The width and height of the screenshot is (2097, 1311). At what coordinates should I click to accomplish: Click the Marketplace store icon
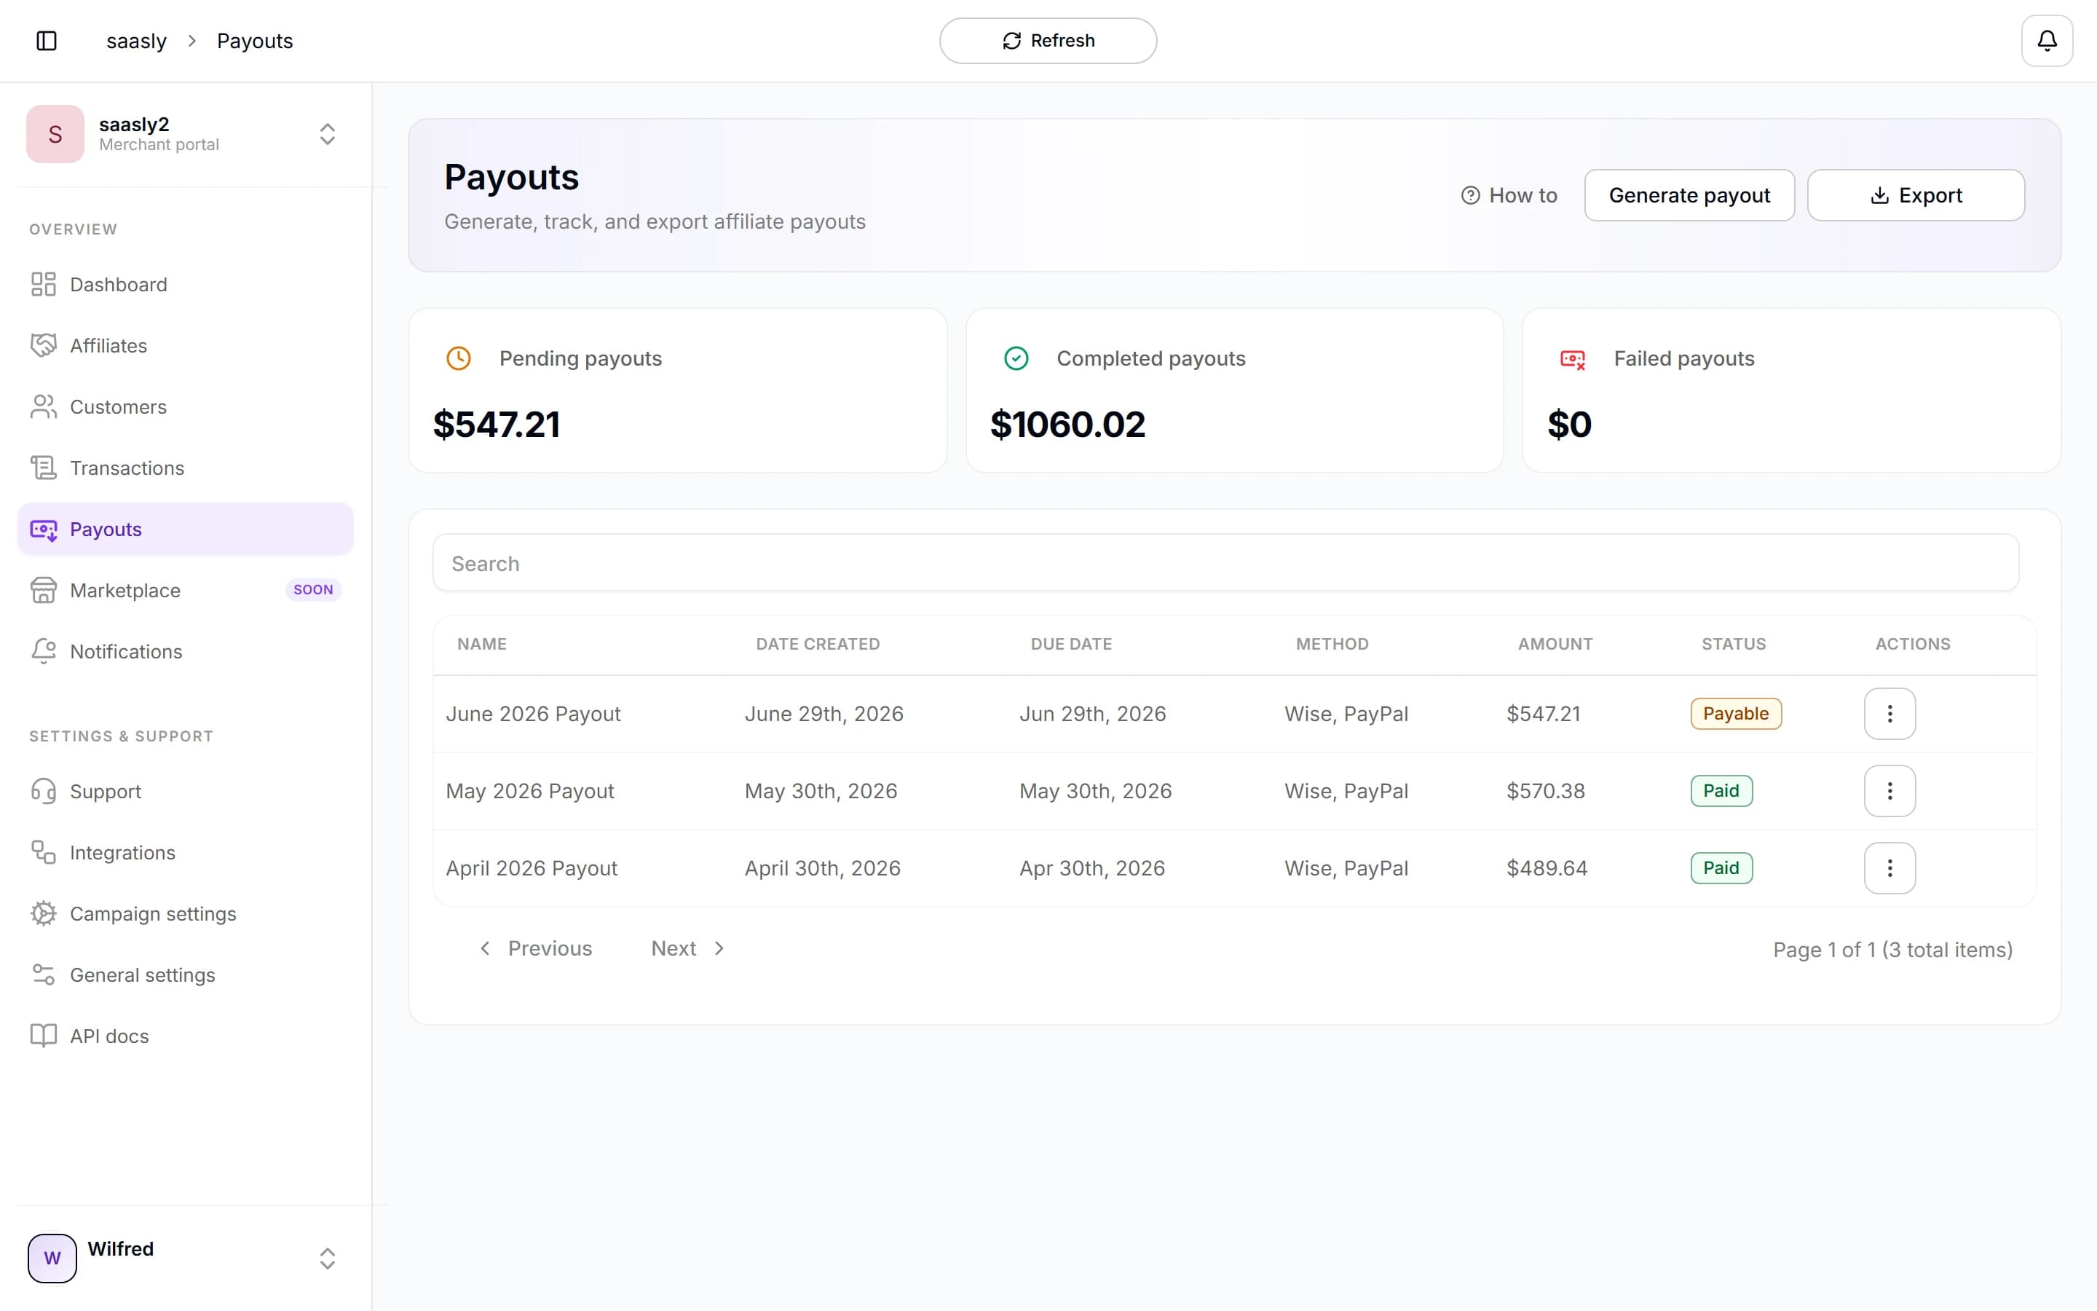click(44, 591)
